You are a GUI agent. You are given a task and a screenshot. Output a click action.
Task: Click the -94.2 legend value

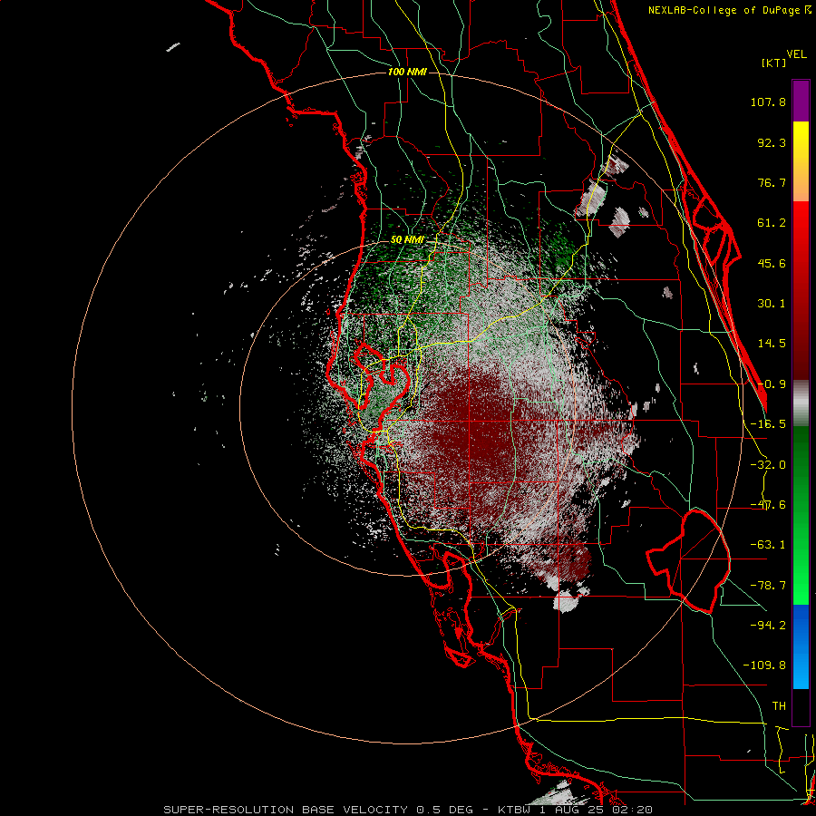(x=768, y=625)
